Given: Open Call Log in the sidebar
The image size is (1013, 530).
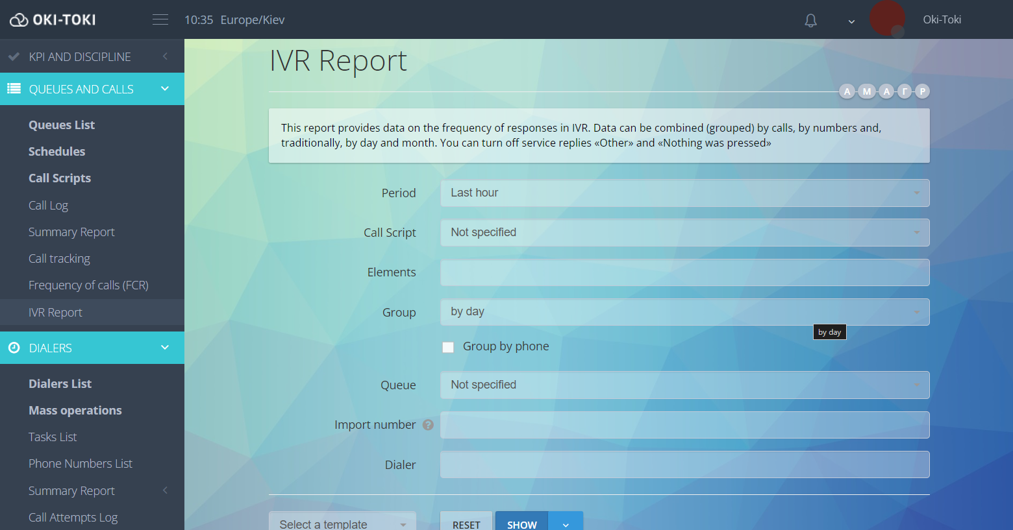Looking at the screenshot, I should click(x=48, y=206).
